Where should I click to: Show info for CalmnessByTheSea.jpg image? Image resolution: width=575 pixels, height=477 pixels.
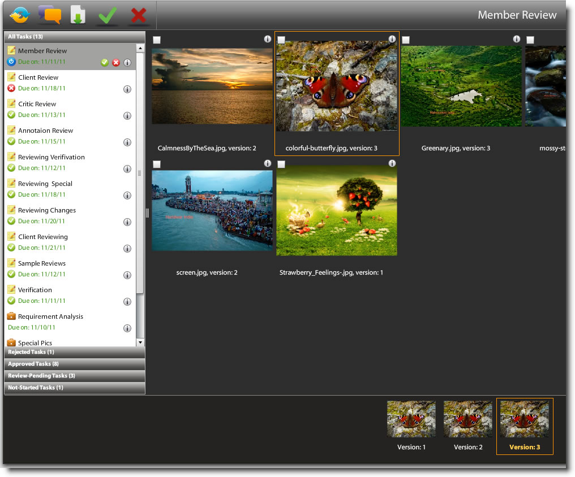click(x=268, y=39)
